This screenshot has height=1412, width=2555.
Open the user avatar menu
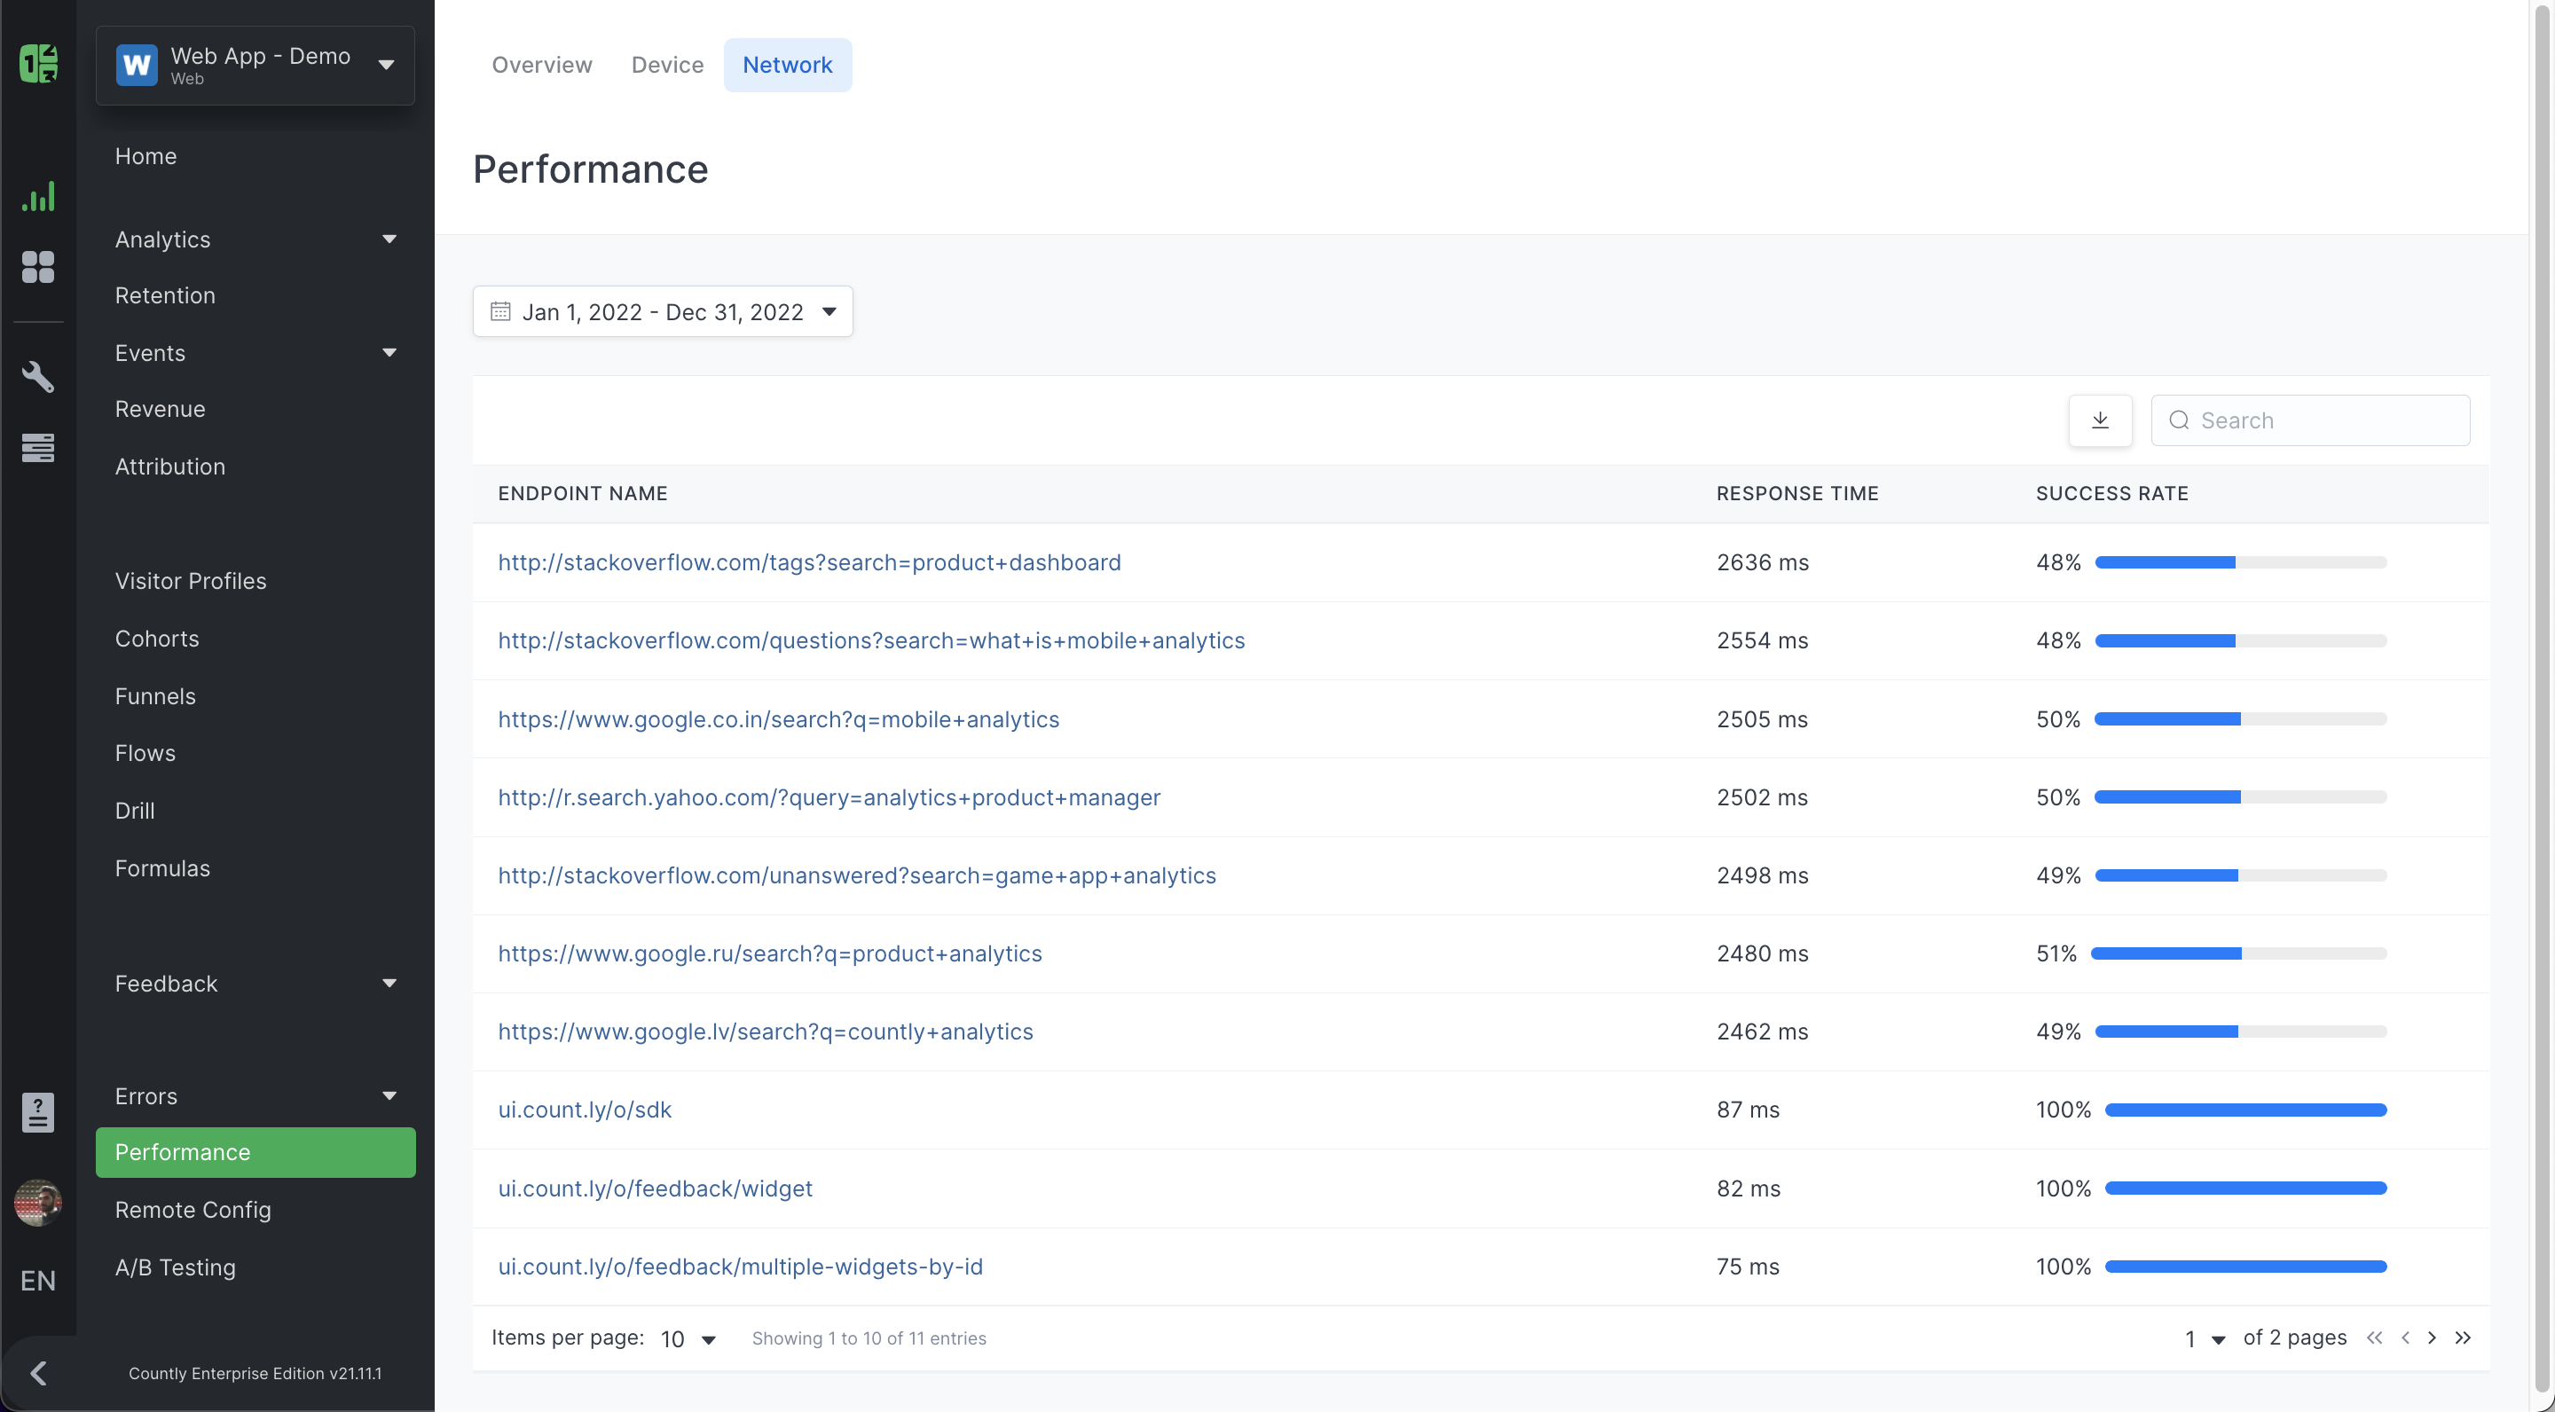(37, 1203)
